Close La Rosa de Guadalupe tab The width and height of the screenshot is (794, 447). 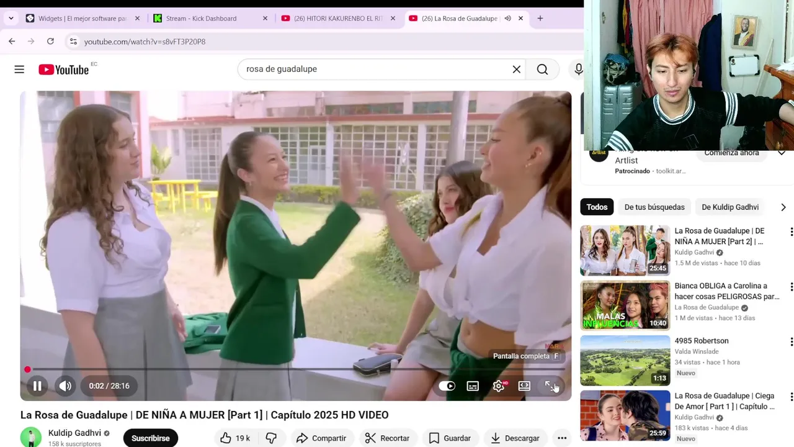tap(520, 19)
